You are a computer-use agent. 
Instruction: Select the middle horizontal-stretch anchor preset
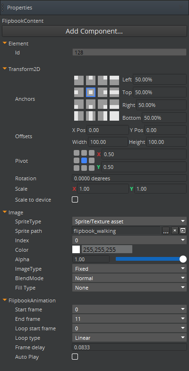114,92
